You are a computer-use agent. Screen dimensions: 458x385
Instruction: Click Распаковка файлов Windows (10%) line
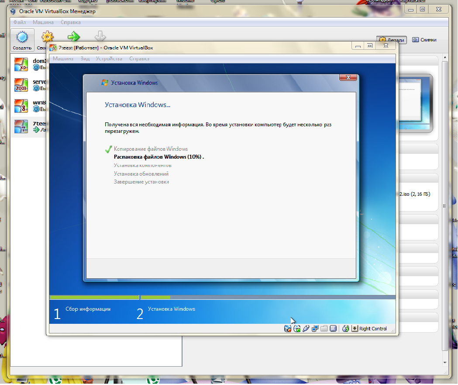point(159,157)
